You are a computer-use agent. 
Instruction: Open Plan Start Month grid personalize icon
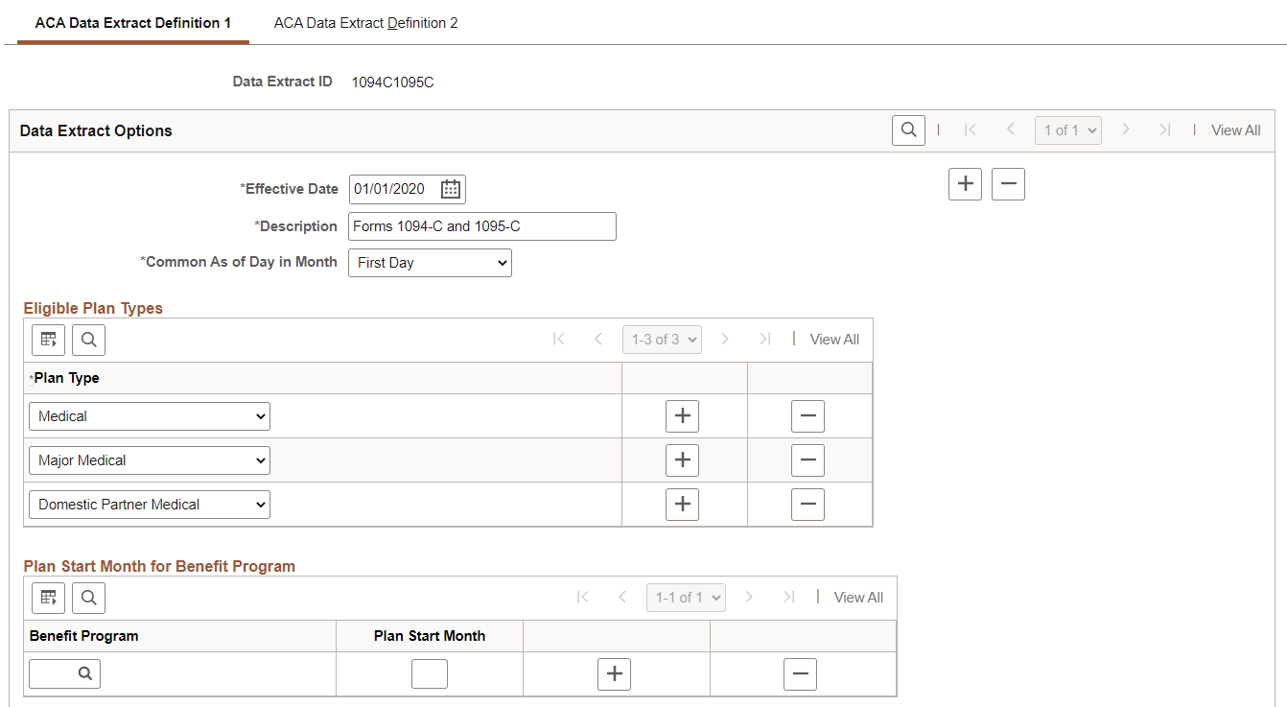[x=48, y=598]
